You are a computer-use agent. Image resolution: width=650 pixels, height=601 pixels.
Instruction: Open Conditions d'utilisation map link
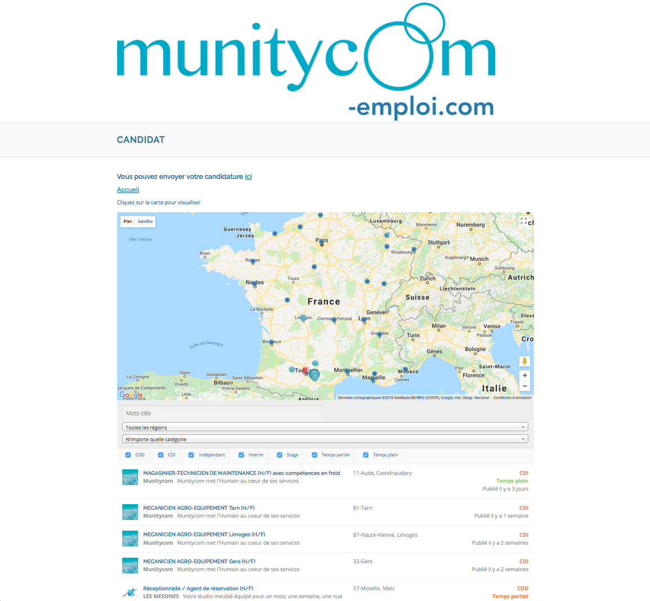512,398
